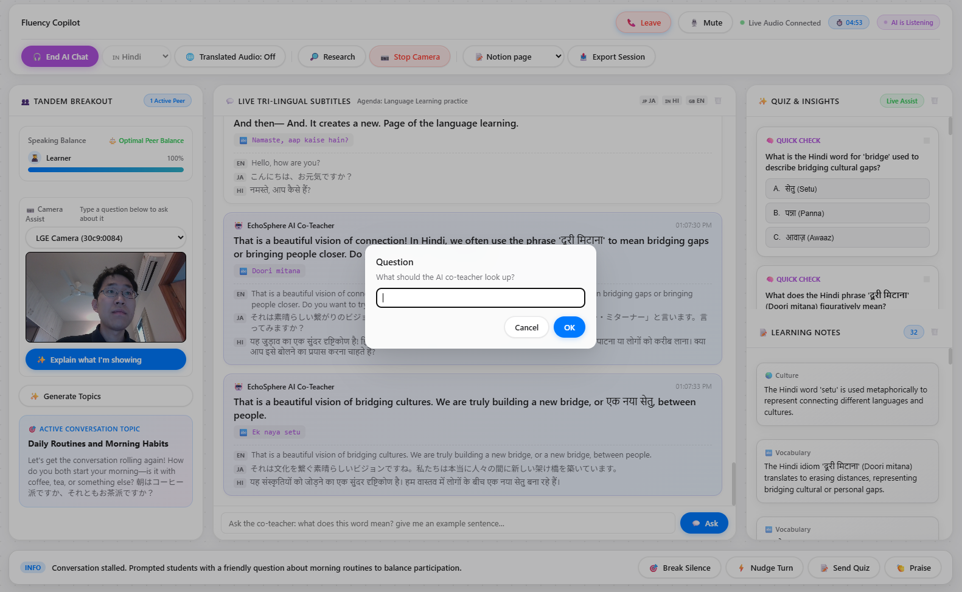Clear live subtitles with trash icon

click(718, 101)
